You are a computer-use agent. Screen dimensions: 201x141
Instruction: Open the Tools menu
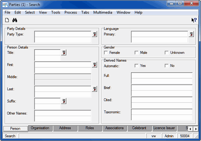pyautogui.click(x=56, y=12)
